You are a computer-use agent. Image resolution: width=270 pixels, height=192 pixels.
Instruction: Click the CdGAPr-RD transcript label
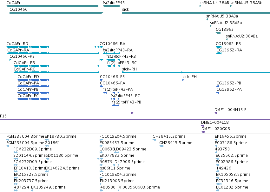click(17, 44)
